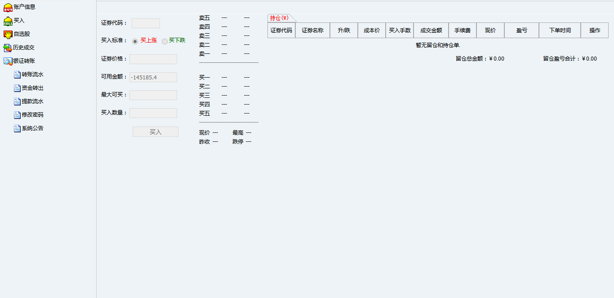The image size is (614, 298).
Task: Click the 盈亏 column header
Action: point(521,31)
